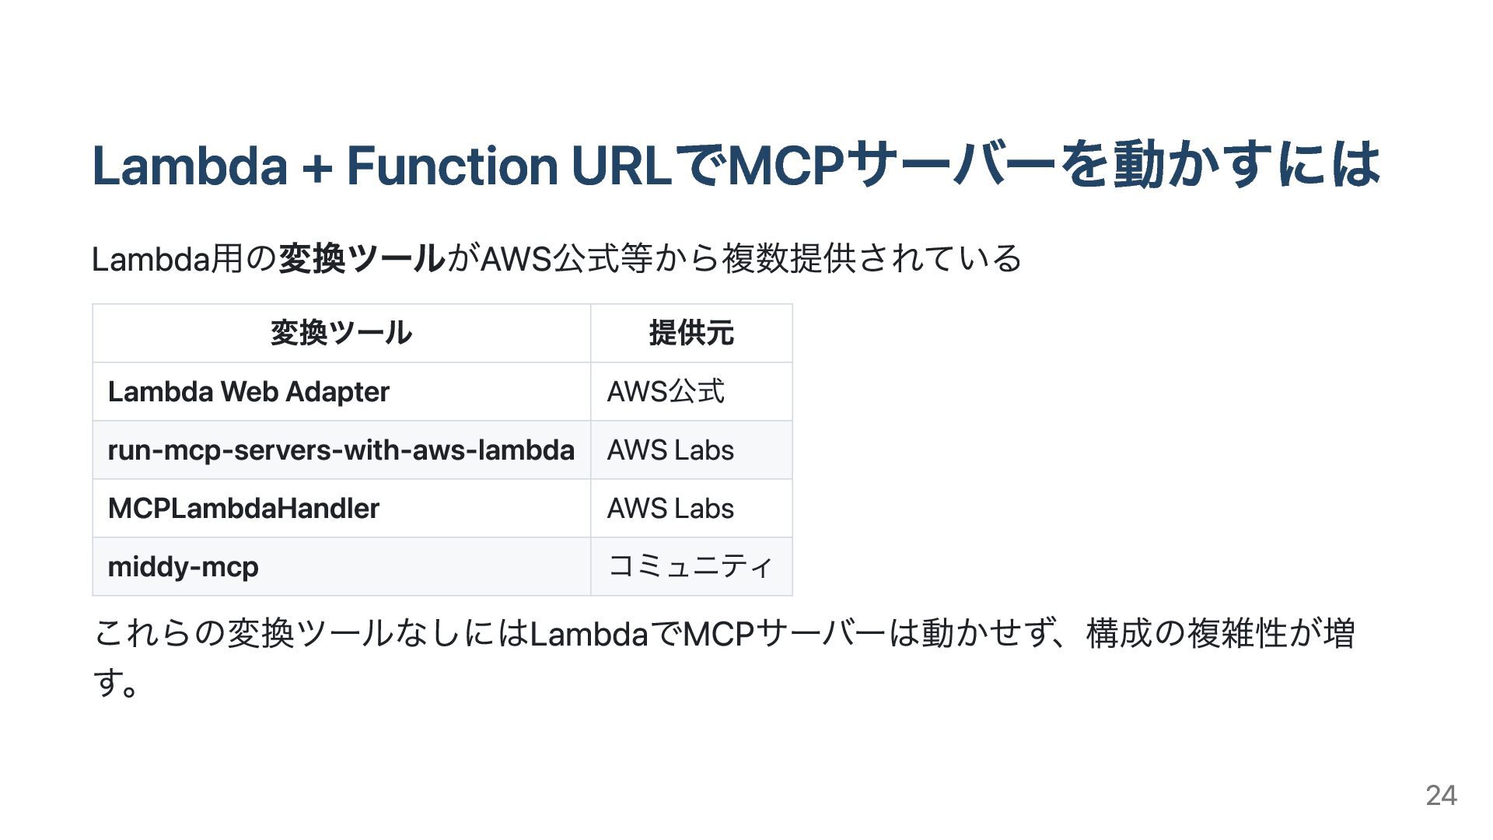
Task: Click the bold 変換ツール text in subtitle
Action: [361, 258]
